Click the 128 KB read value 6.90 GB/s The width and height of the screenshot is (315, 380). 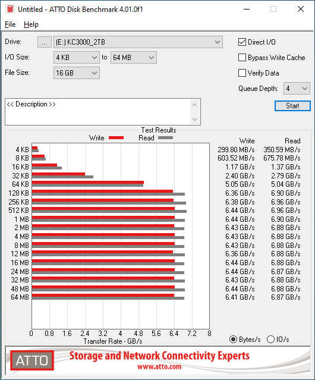pyautogui.click(x=286, y=193)
